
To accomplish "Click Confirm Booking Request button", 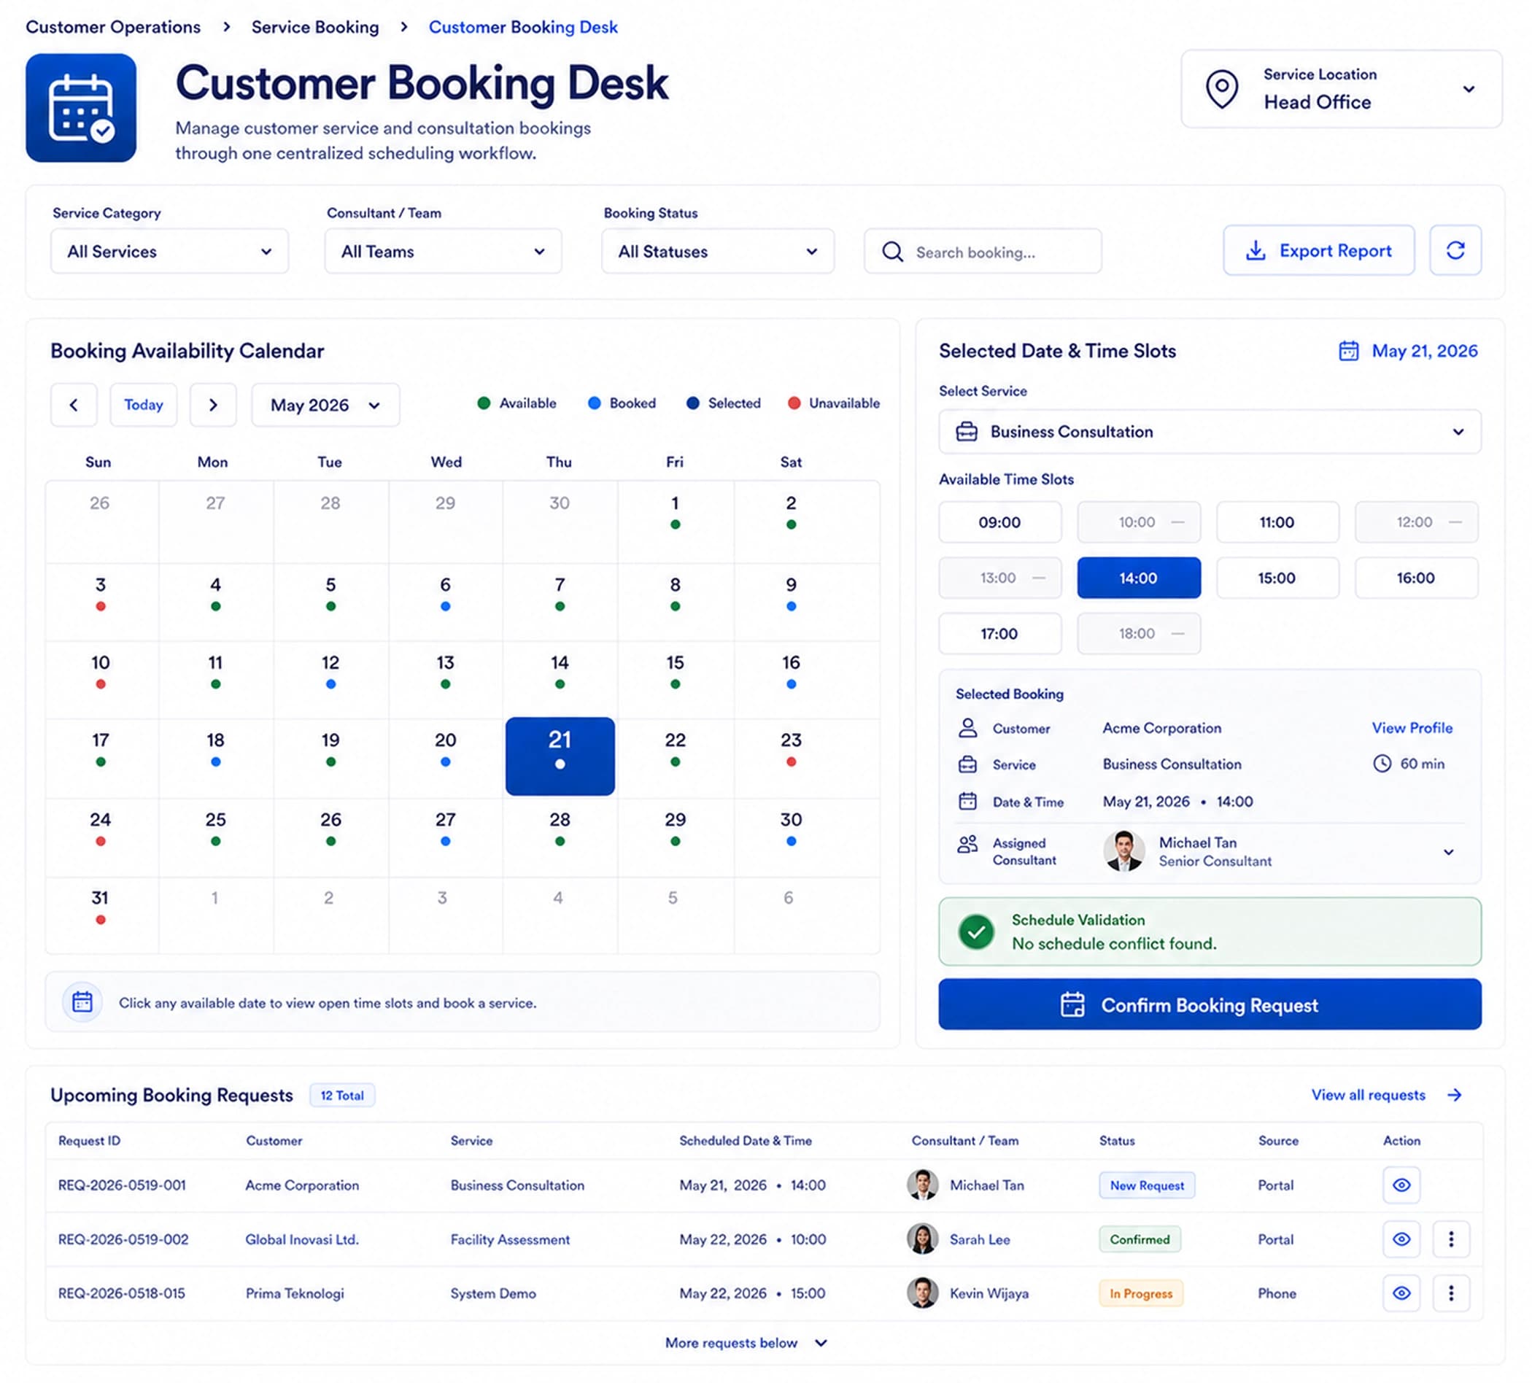I will click(x=1210, y=1004).
